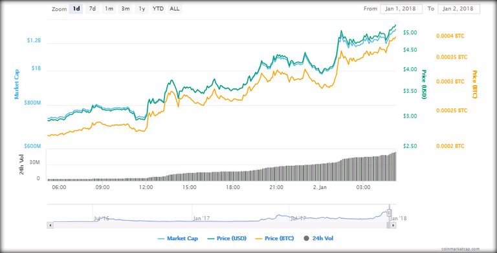Click the $600M axis label
Image resolution: width=497 pixels, height=253 pixels.
tap(32, 146)
